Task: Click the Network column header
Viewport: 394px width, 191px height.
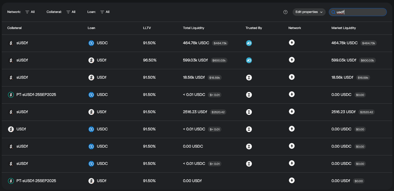Action: [x=295, y=28]
